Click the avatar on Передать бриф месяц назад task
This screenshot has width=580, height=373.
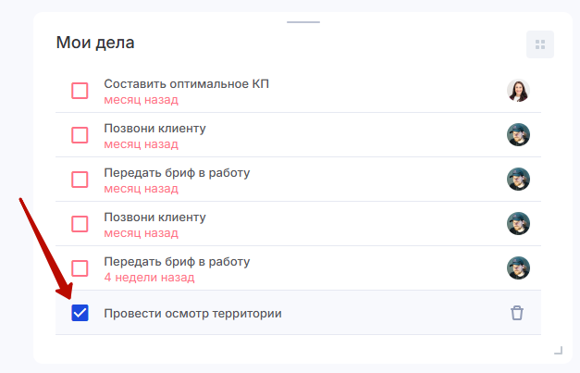pyautogui.click(x=518, y=180)
